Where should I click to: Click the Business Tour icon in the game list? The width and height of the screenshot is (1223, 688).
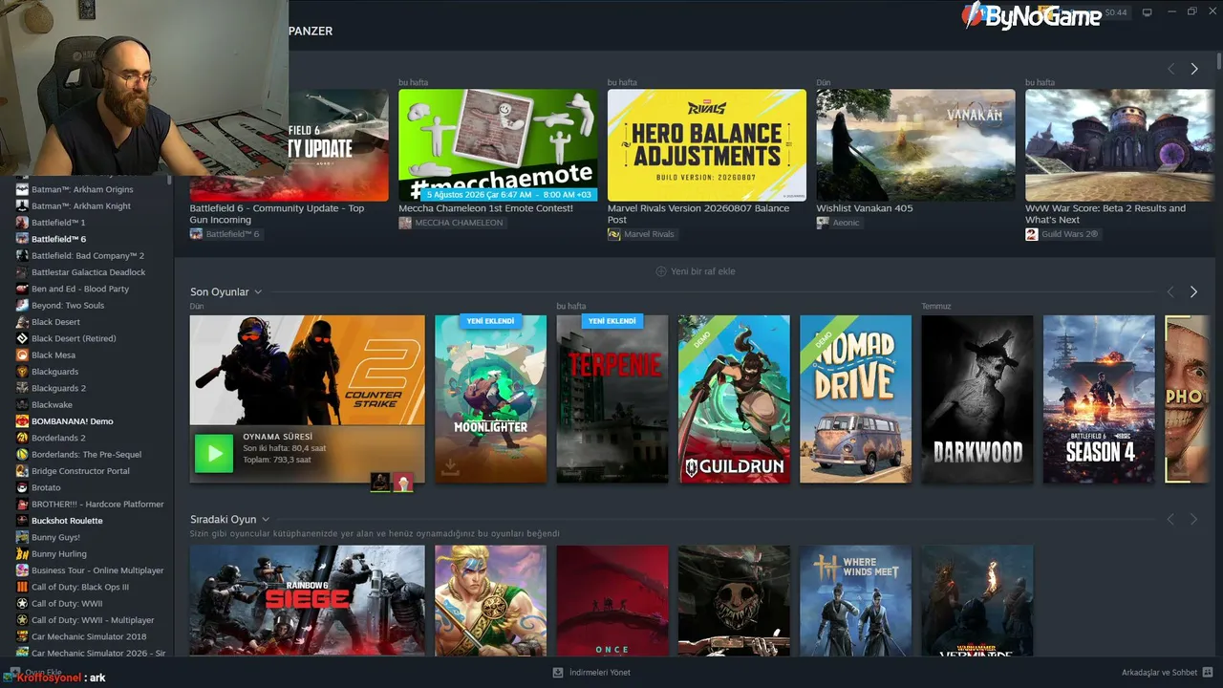tap(22, 570)
